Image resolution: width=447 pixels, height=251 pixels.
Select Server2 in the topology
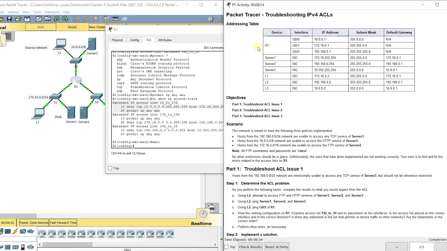tap(83, 112)
